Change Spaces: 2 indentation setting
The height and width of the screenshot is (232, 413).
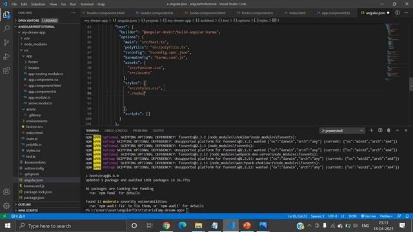click(x=317, y=216)
